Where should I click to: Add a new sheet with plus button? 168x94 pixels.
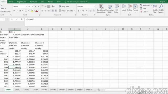[x=99, y=90]
